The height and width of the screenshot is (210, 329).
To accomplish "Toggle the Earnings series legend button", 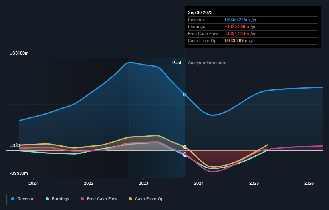I will tap(57, 199).
